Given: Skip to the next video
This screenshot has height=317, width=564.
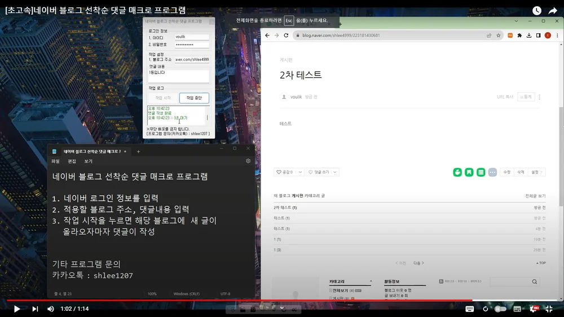Looking at the screenshot, I should 35,309.
